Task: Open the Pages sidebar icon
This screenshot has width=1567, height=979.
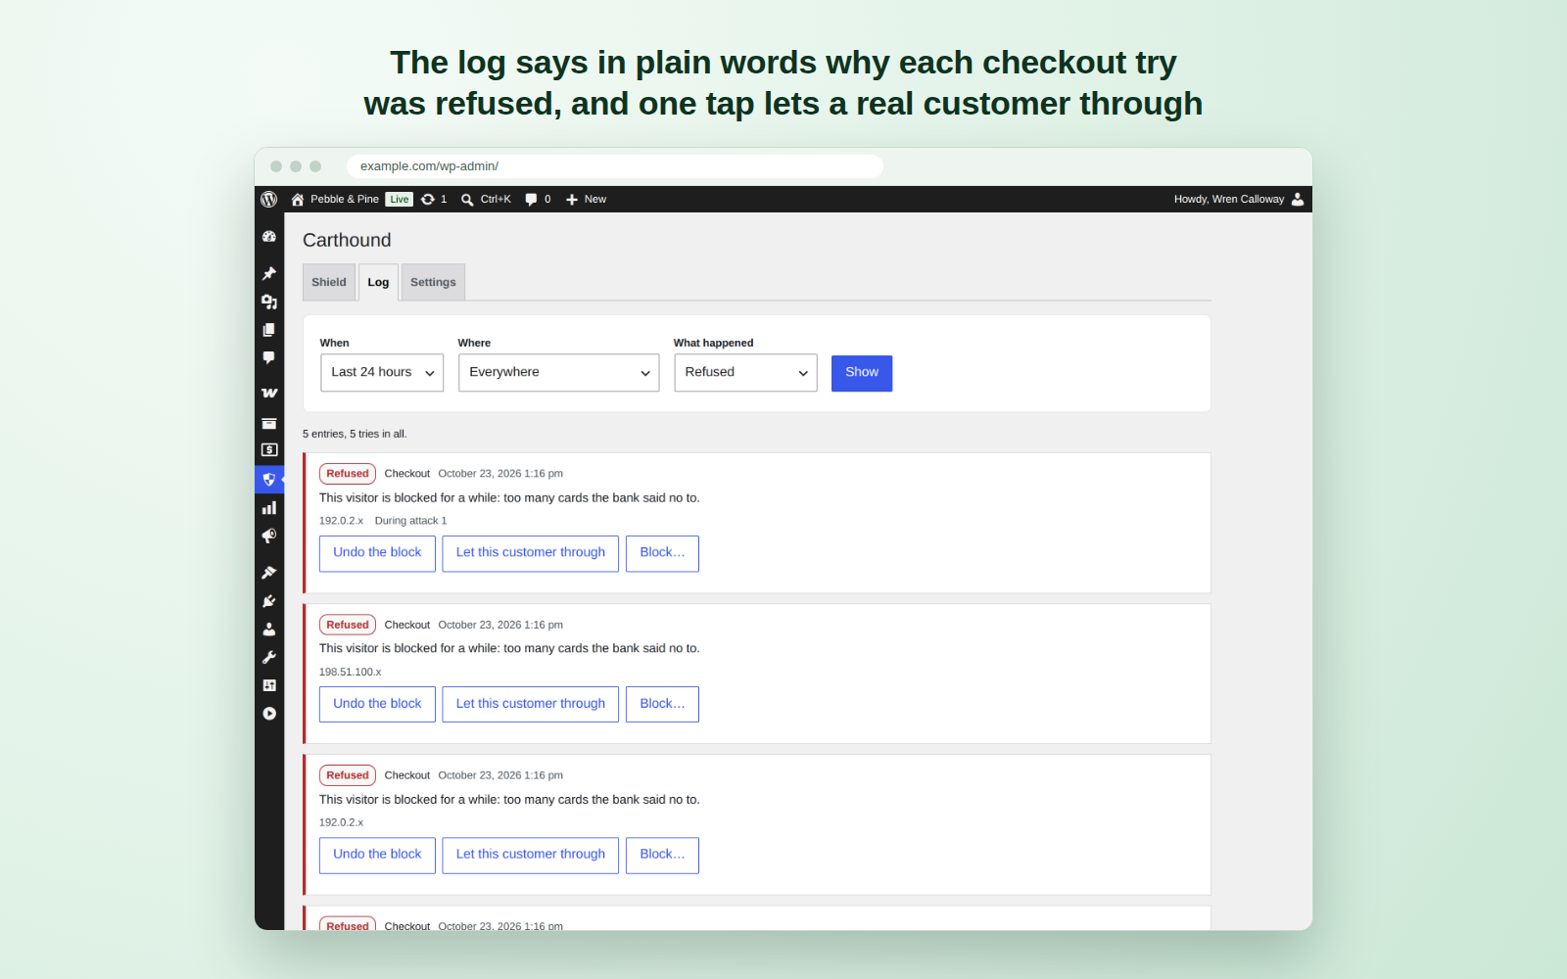Action: (x=269, y=330)
